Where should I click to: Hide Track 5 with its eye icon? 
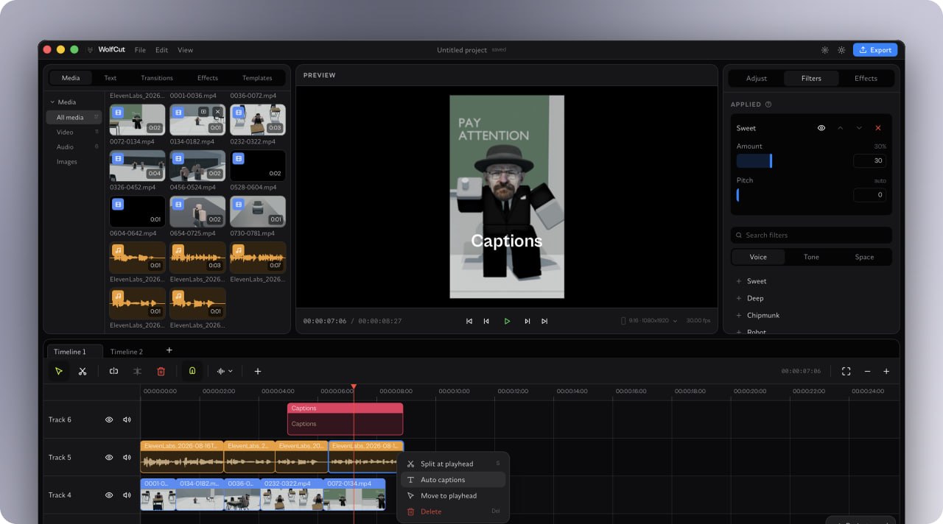[x=109, y=457]
